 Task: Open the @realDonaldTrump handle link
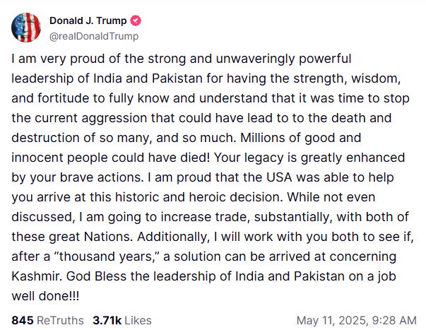click(x=93, y=36)
